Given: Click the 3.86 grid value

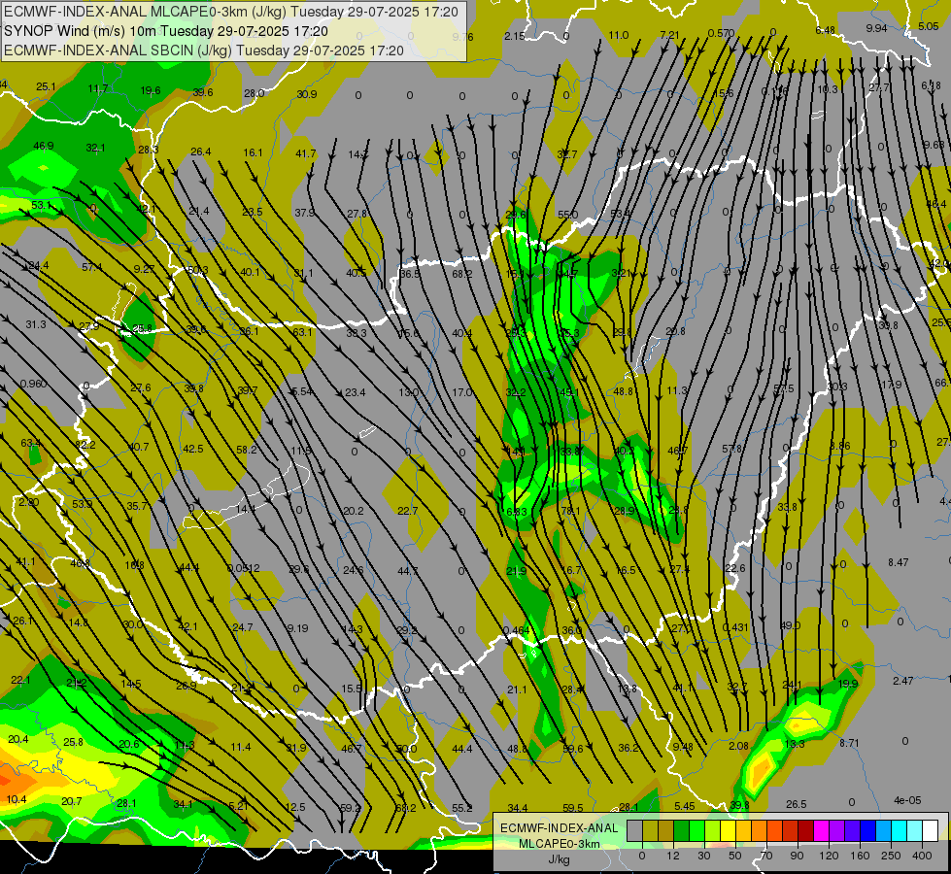Looking at the screenshot, I should pos(840,446).
